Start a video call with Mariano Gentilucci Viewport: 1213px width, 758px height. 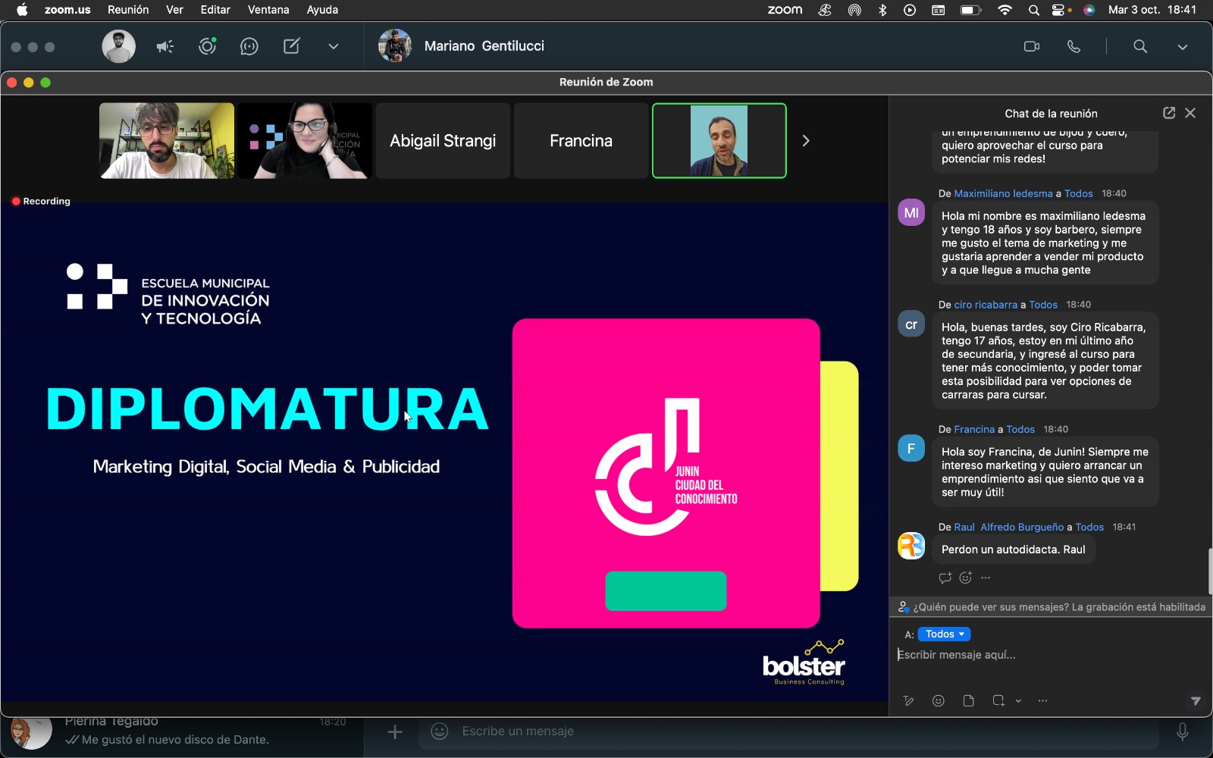pyautogui.click(x=1031, y=46)
